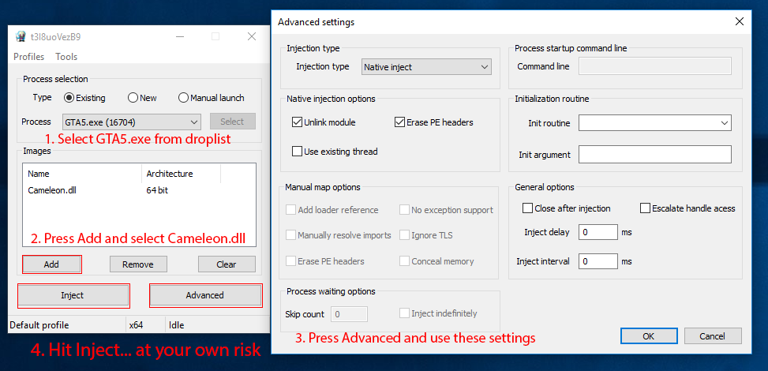Image resolution: width=768 pixels, height=371 pixels.
Task: Click the Add image button
Action: click(x=51, y=264)
